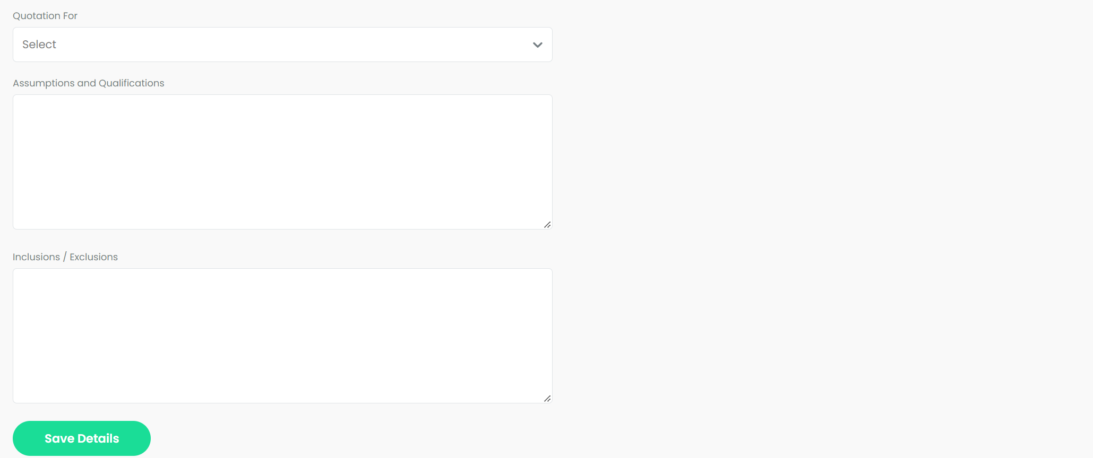
Task: Click the "Quotation For" field label
Action: click(x=45, y=16)
